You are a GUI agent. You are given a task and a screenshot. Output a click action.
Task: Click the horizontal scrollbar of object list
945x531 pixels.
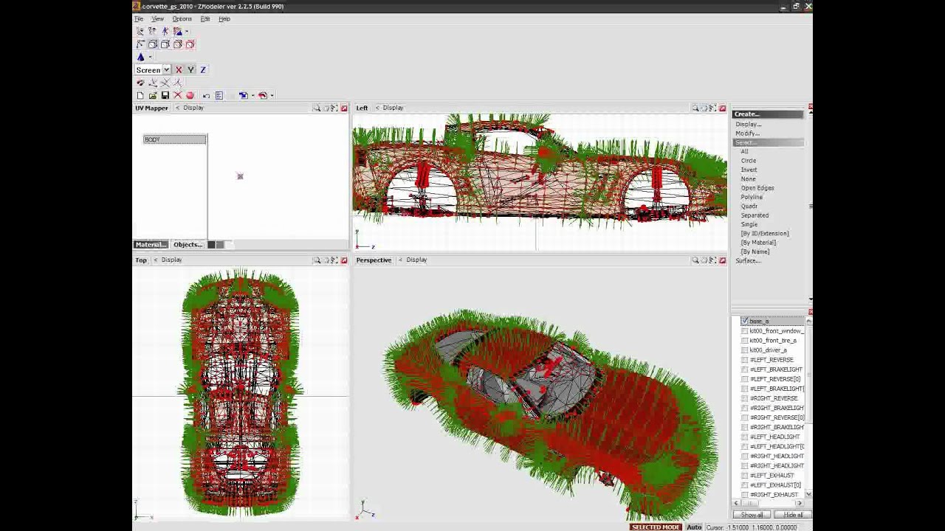(768, 503)
